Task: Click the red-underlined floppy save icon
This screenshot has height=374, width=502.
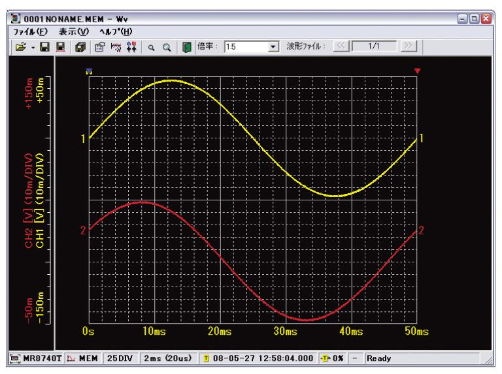Action: (61, 47)
